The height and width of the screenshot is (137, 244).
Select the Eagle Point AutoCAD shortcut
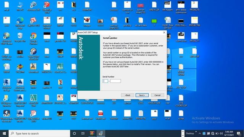pyautogui.click(x=34, y=54)
